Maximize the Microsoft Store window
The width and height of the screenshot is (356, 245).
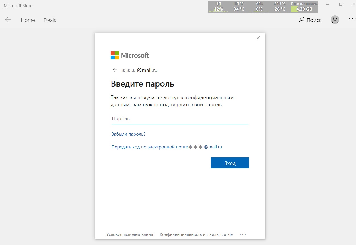coord(341,4)
